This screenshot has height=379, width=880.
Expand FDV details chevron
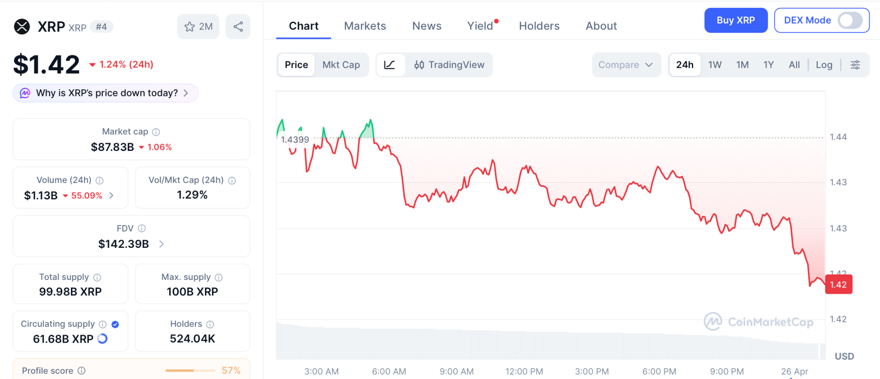(x=161, y=244)
